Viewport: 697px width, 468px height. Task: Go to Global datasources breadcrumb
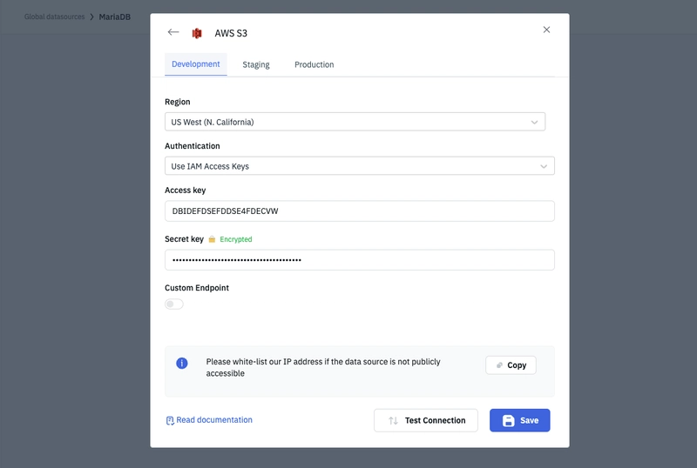coord(54,17)
